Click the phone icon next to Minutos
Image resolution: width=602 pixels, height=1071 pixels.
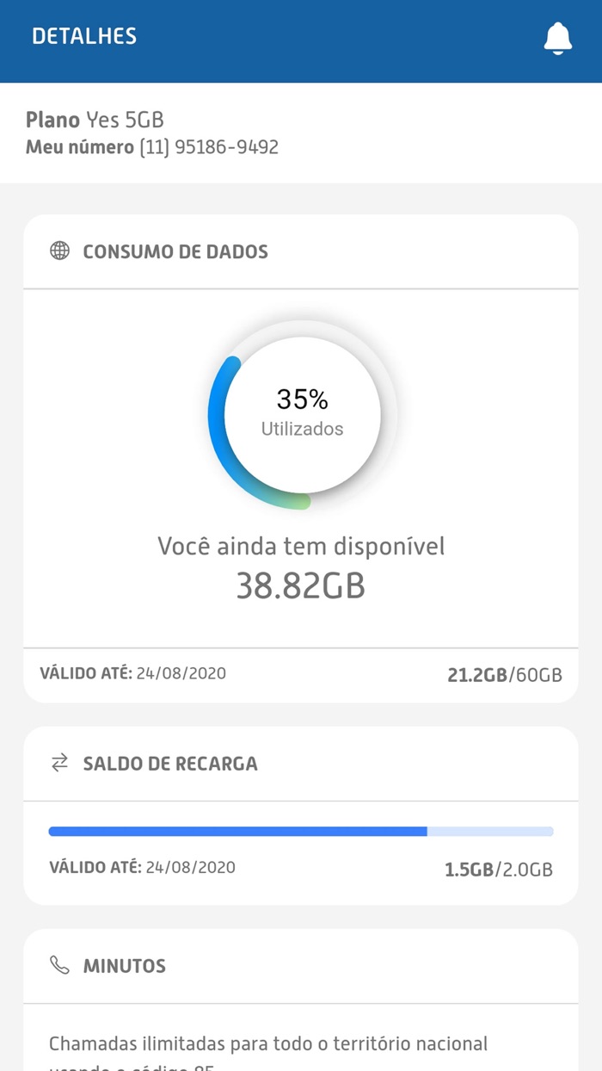[x=58, y=966]
